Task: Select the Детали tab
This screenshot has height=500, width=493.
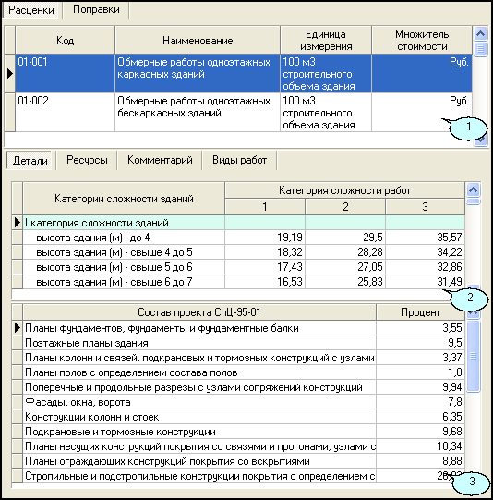Action: click(30, 161)
